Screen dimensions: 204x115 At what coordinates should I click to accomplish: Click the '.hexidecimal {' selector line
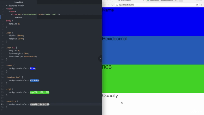pyautogui.click(x=15, y=77)
